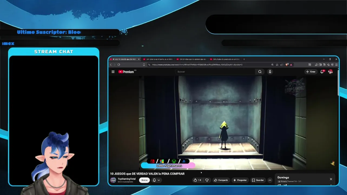
Task: Open TopGamingTotal channel avatar
Action: (x=113, y=180)
